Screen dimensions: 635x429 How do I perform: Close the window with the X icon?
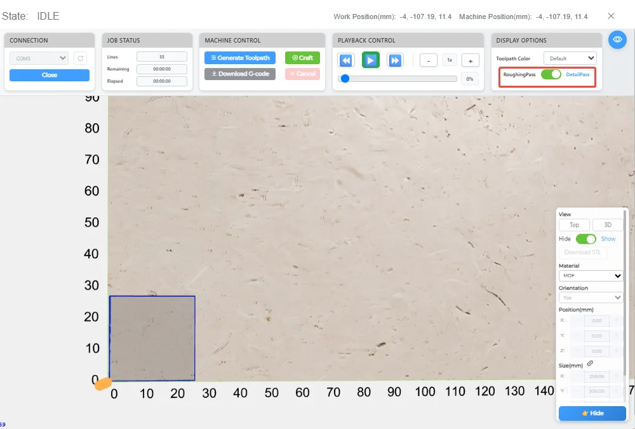[611, 16]
